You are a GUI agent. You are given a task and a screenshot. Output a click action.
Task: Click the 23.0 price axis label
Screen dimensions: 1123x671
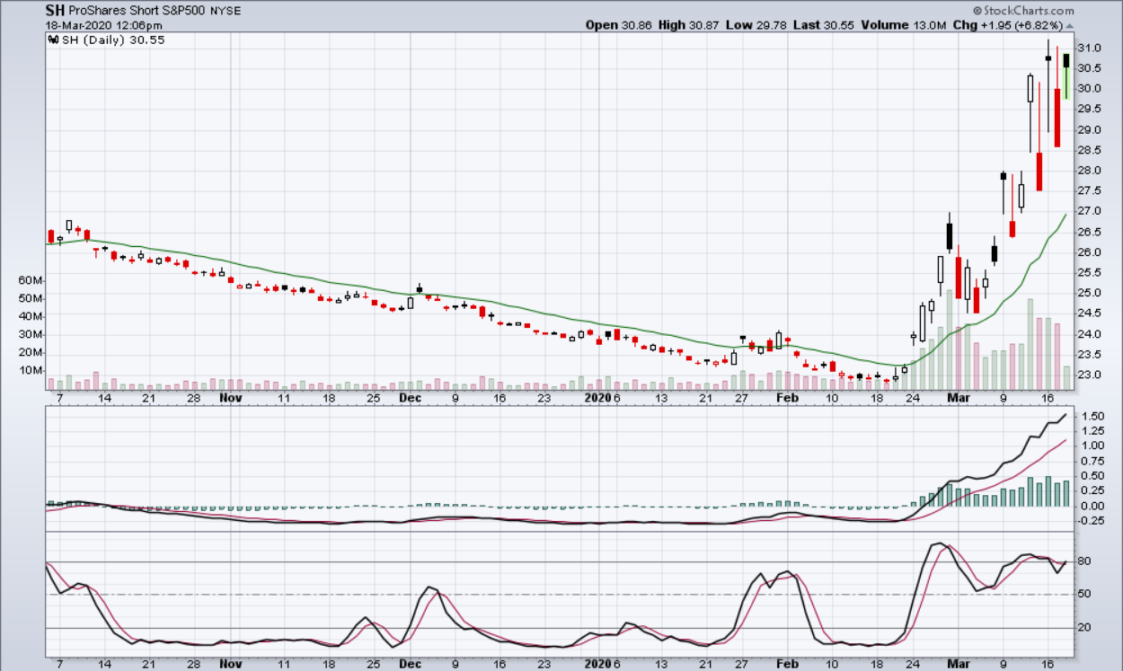coord(1090,375)
